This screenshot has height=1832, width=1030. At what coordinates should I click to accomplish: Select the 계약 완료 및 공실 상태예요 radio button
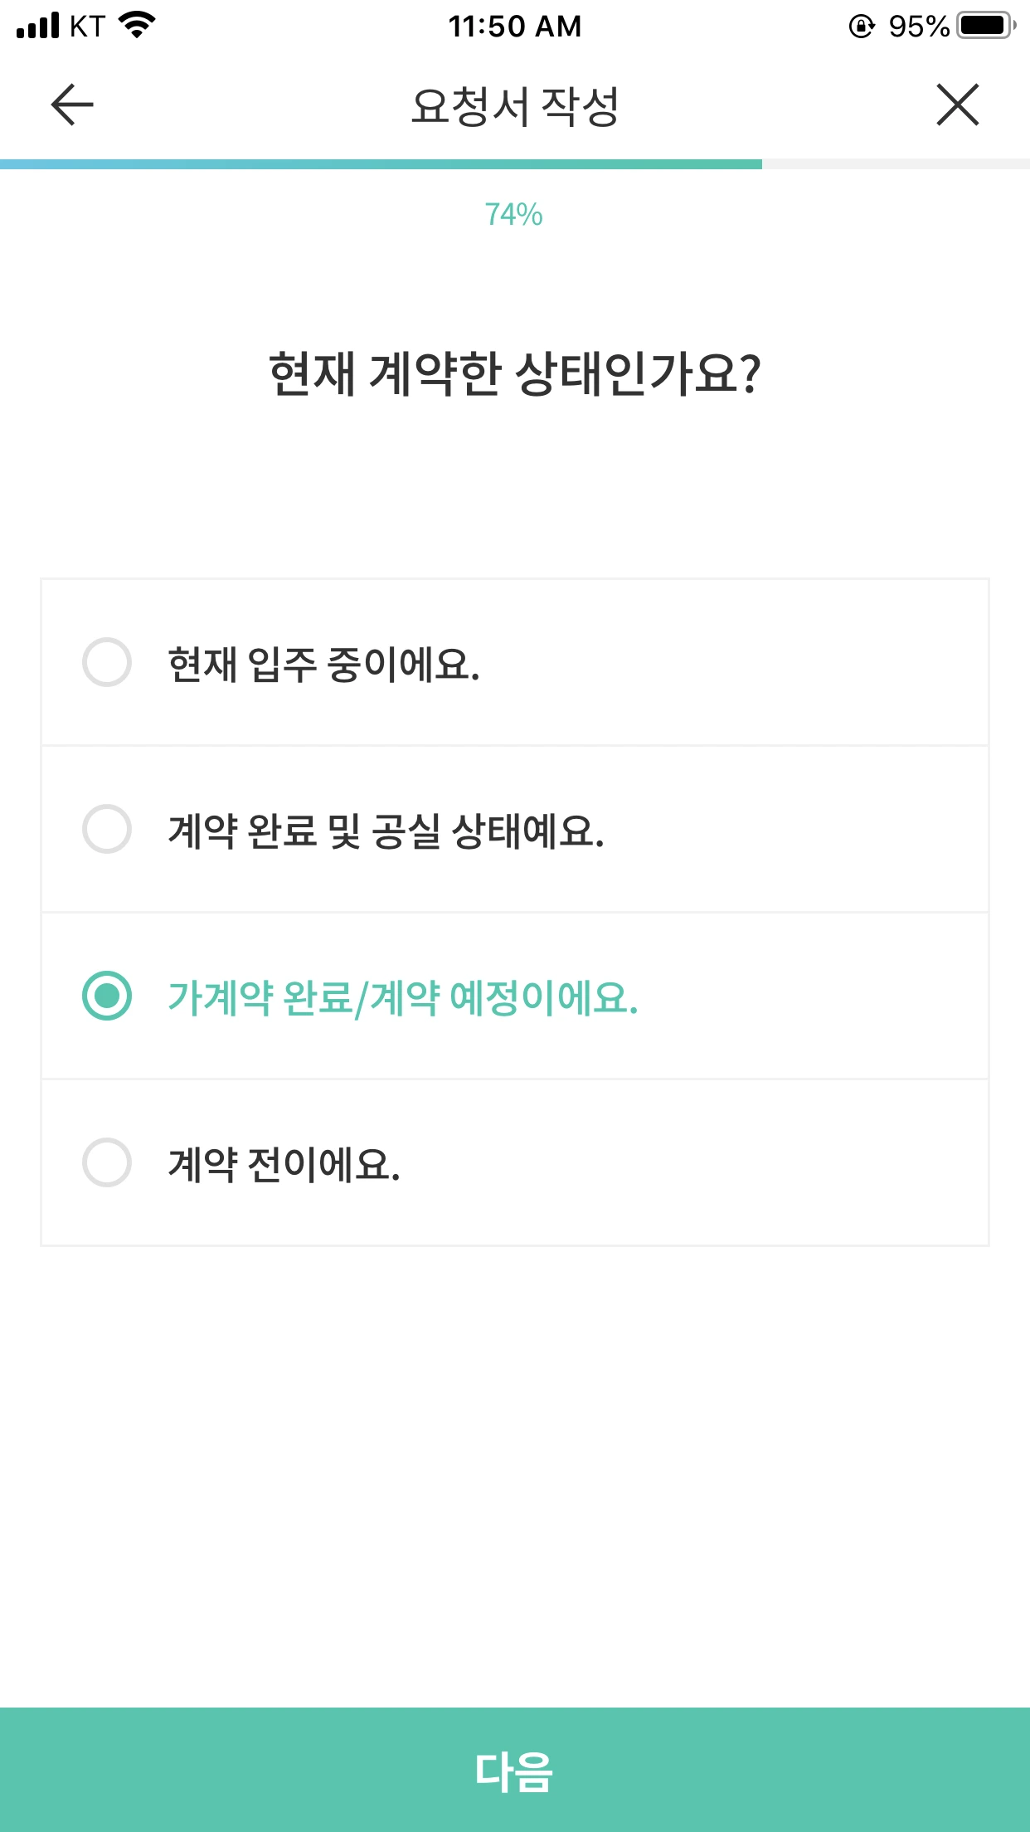107,829
